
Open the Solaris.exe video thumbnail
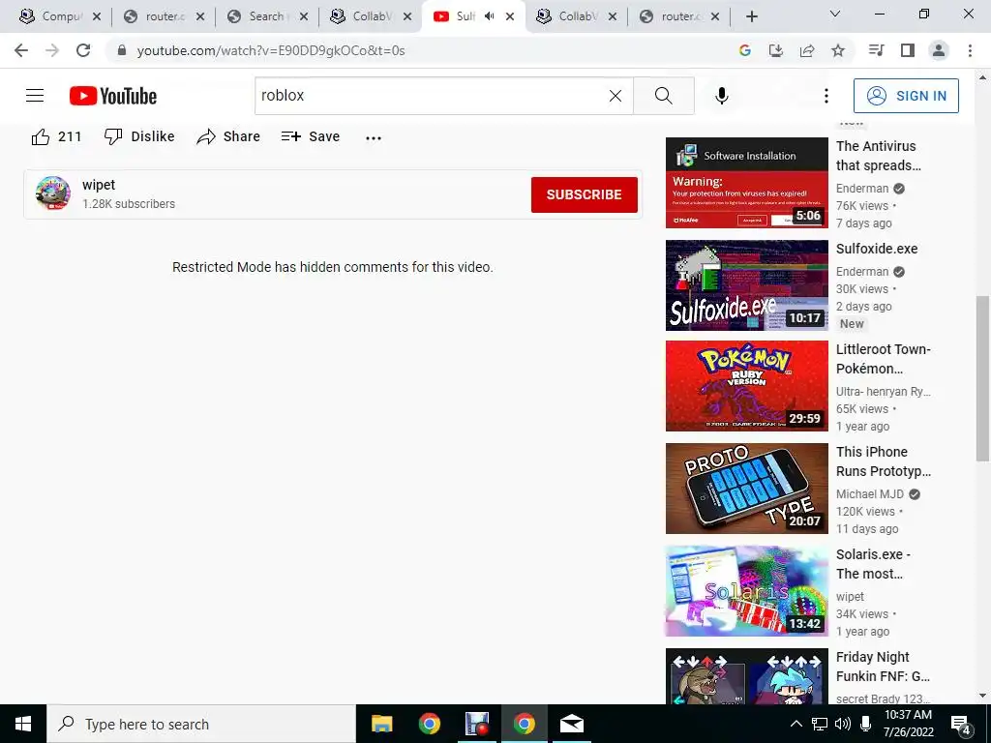pyautogui.click(x=746, y=591)
